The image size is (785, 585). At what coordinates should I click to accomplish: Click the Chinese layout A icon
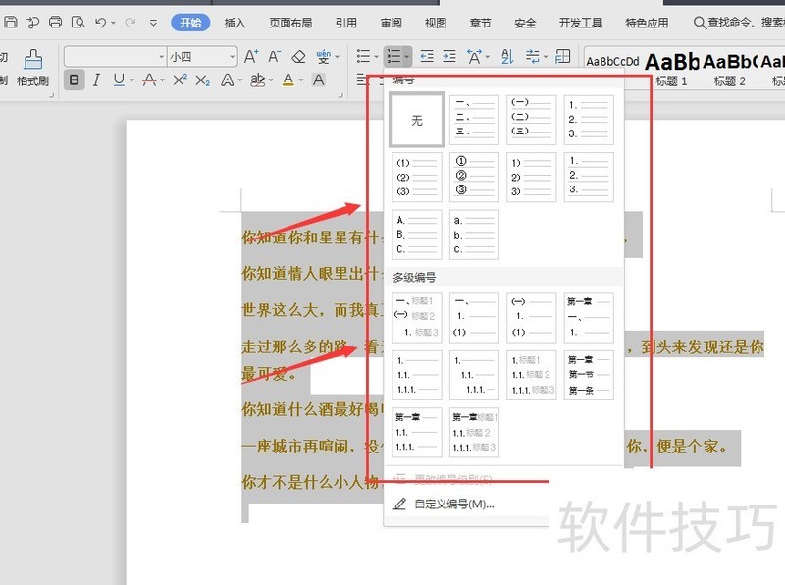point(474,56)
